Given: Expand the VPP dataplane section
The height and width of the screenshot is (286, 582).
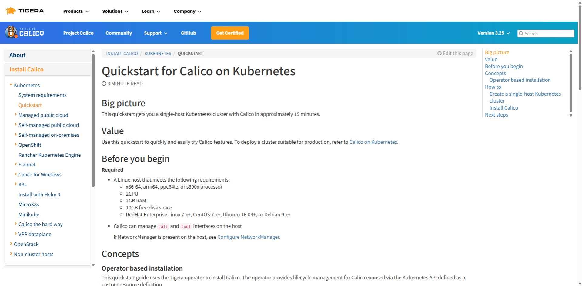Looking at the screenshot, I should click(15, 234).
